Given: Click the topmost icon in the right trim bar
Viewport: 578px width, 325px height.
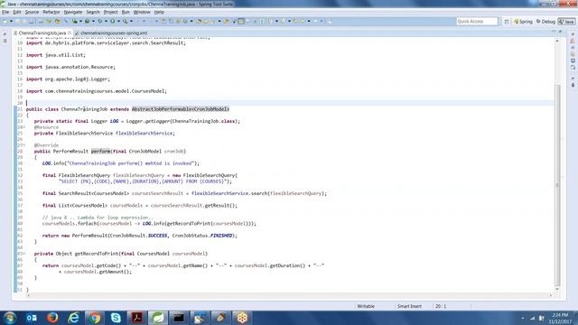Looking at the screenshot, I should click(573, 34).
